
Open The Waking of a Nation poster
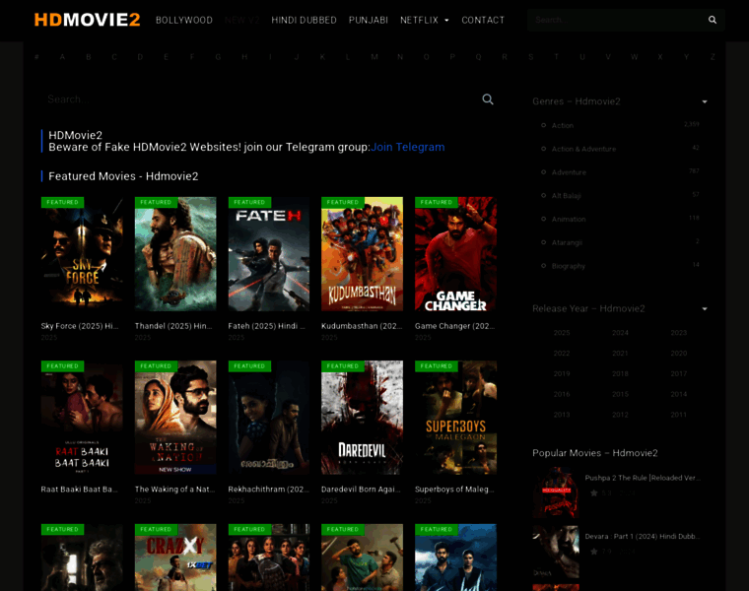[x=175, y=418]
